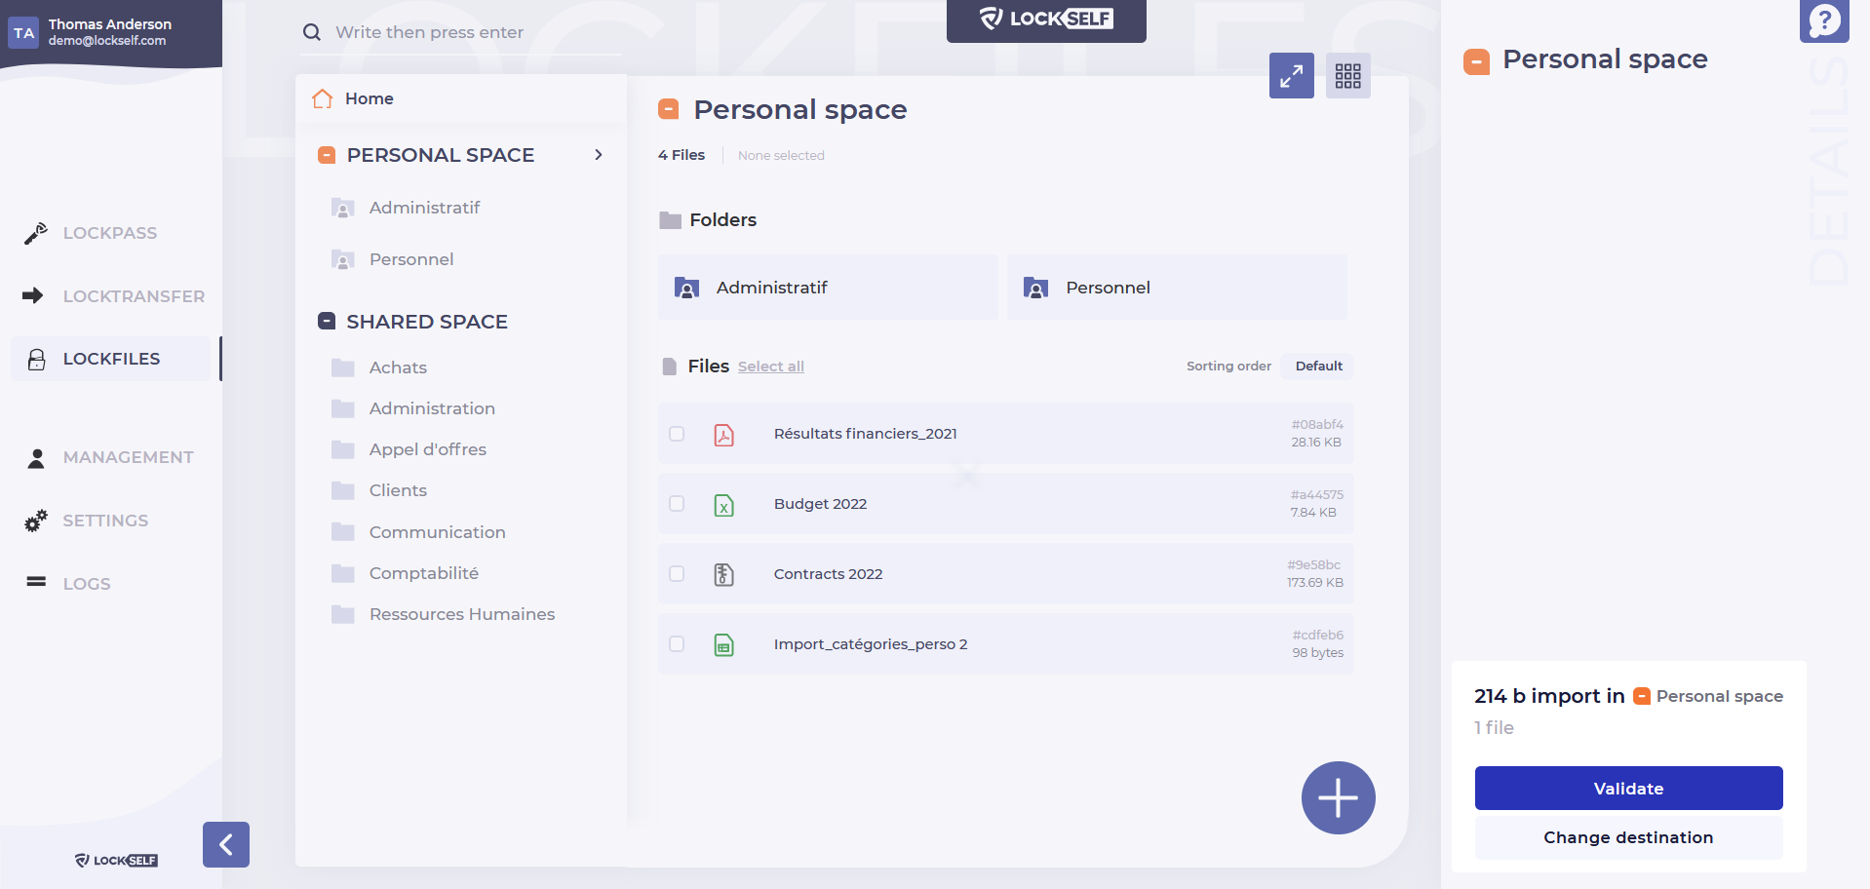1870x889 pixels.
Task: Click the Validate button
Action: (x=1628, y=788)
